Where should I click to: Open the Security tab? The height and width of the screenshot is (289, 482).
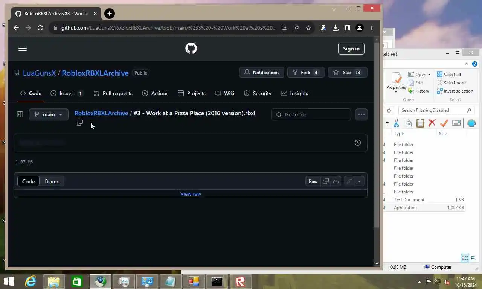(258, 93)
